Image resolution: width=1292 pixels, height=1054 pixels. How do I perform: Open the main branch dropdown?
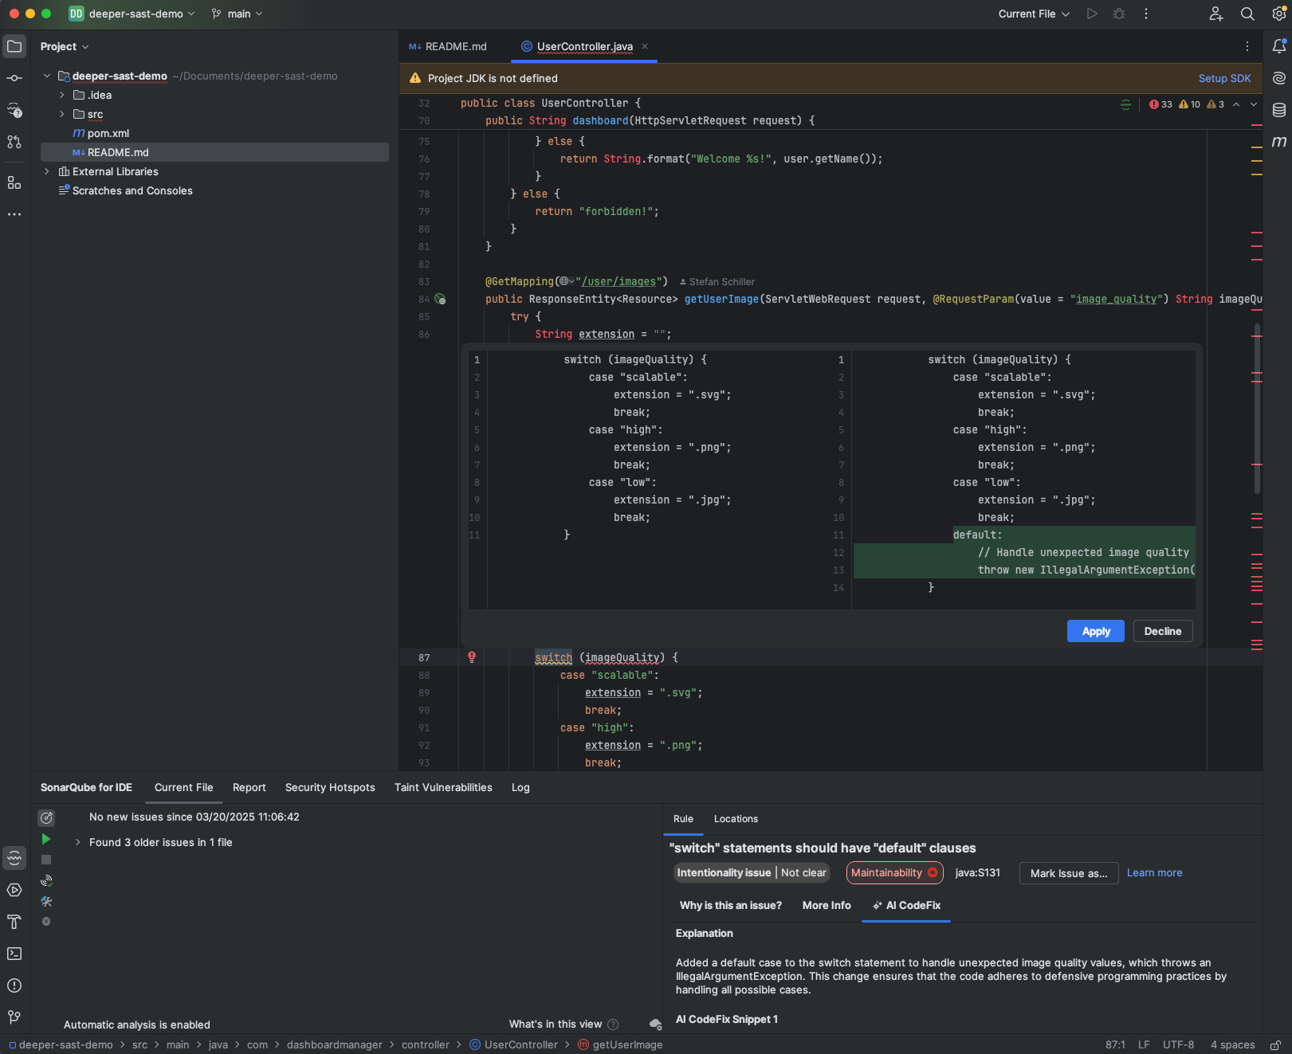tap(236, 14)
